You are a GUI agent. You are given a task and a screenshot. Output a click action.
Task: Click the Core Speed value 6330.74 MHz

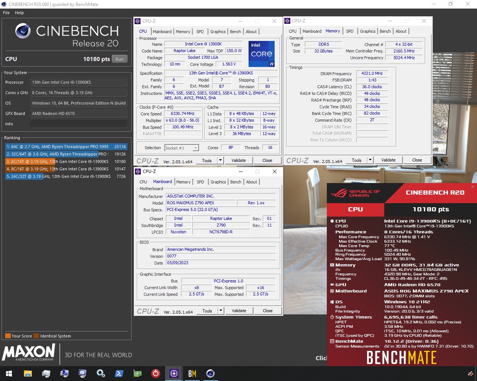[x=183, y=113]
